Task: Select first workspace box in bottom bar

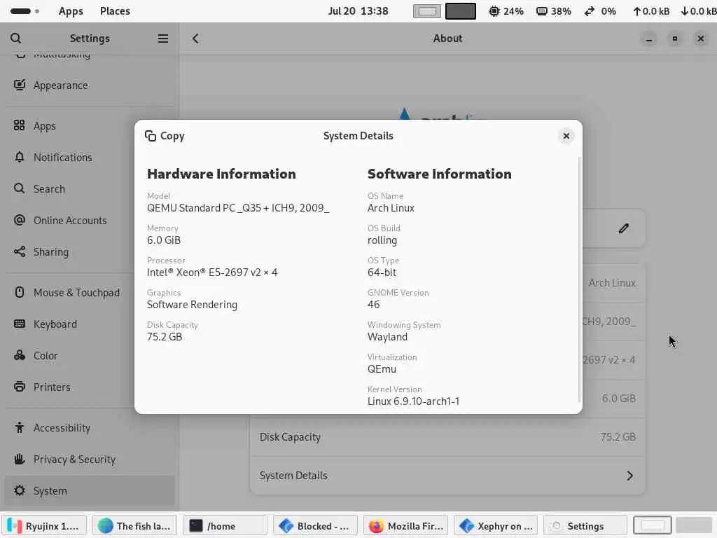Action: point(653,525)
